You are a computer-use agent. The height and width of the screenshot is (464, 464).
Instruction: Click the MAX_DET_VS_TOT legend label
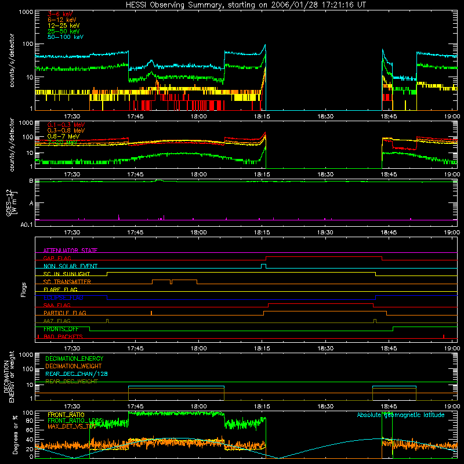point(72,426)
